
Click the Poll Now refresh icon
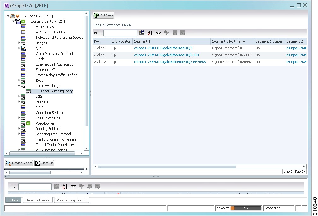coord(96,15)
